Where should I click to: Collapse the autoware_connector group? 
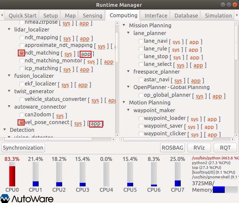point(9,106)
